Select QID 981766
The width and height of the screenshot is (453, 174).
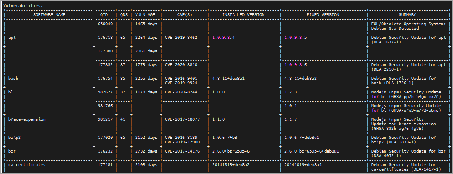[x=105, y=106]
